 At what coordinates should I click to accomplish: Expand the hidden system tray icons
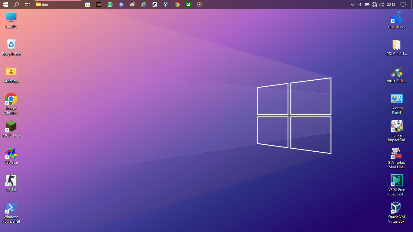pos(353,5)
